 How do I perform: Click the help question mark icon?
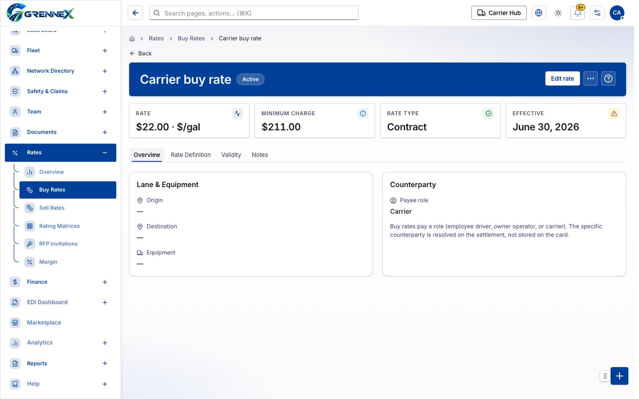pos(608,78)
